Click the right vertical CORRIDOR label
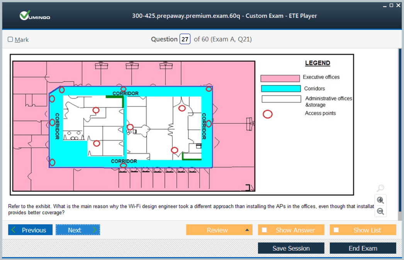The height and width of the screenshot is (260, 404). coord(204,126)
